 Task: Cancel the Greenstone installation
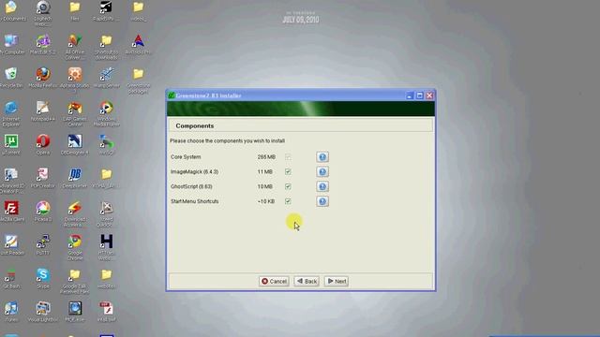click(x=274, y=281)
